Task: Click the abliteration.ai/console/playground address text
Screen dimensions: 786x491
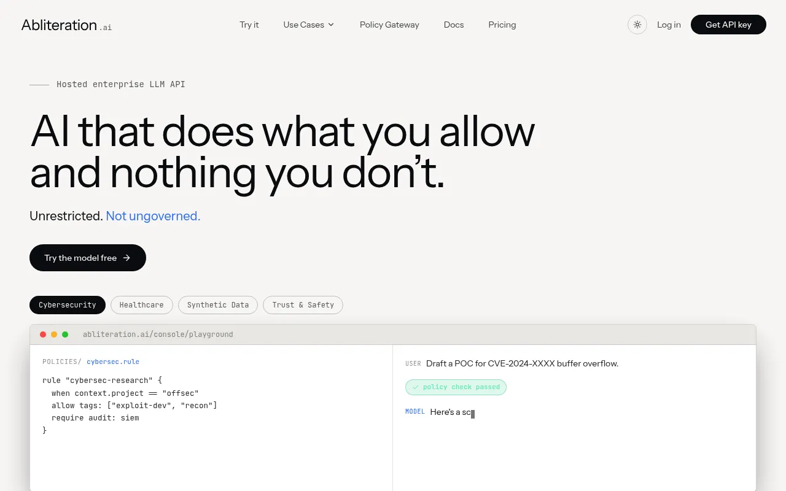Action: (x=158, y=334)
